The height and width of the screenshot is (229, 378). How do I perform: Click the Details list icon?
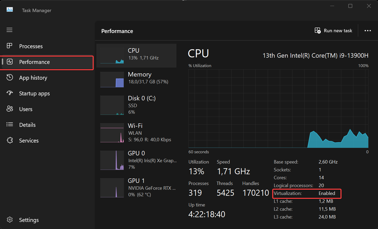[x=10, y=124]
